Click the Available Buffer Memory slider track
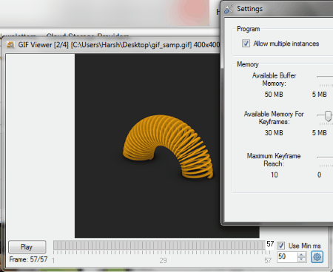Image resolution: width=333 pixels, height=272 pixels. tap(325, 77)
